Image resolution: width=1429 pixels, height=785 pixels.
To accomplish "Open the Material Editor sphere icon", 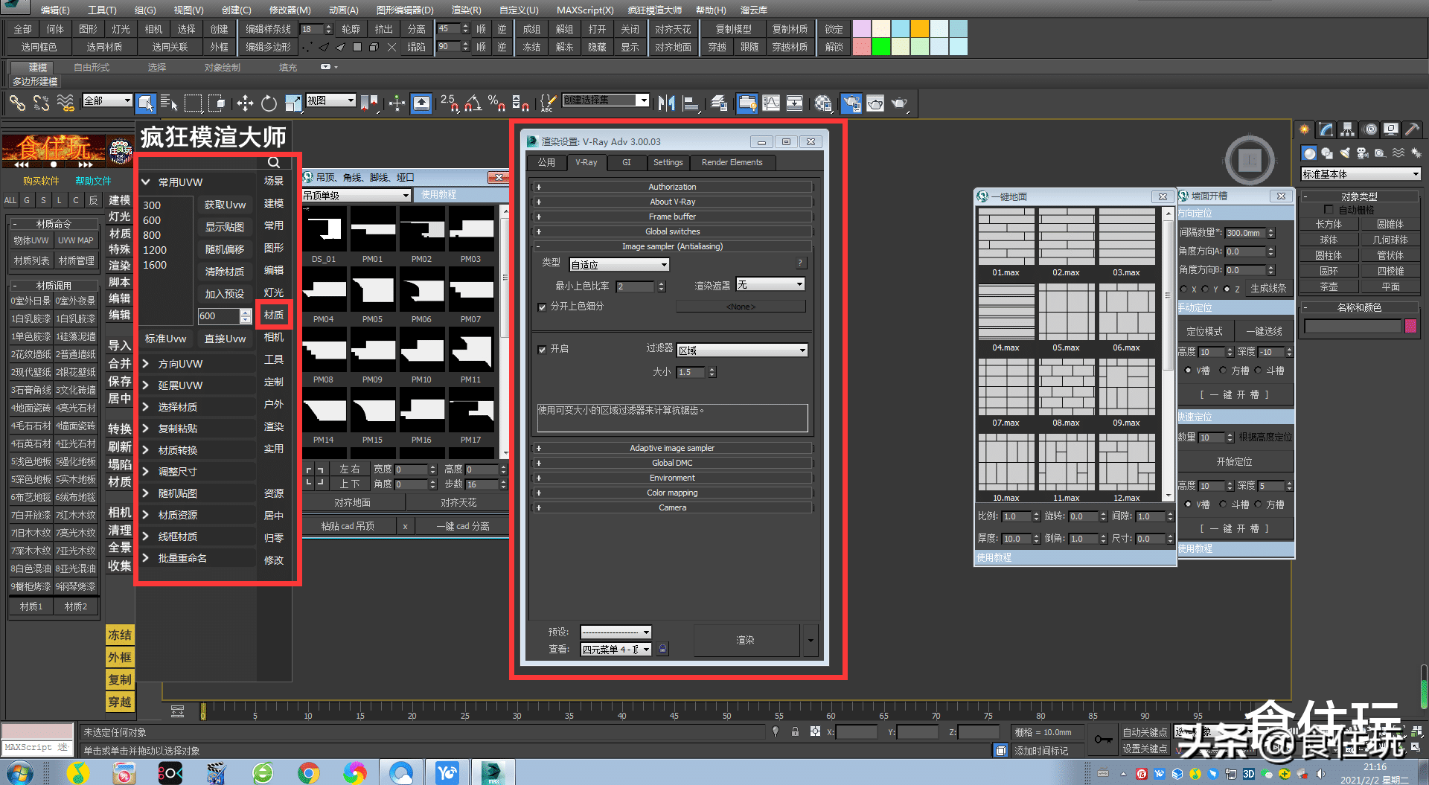I will tap(822, 103).
